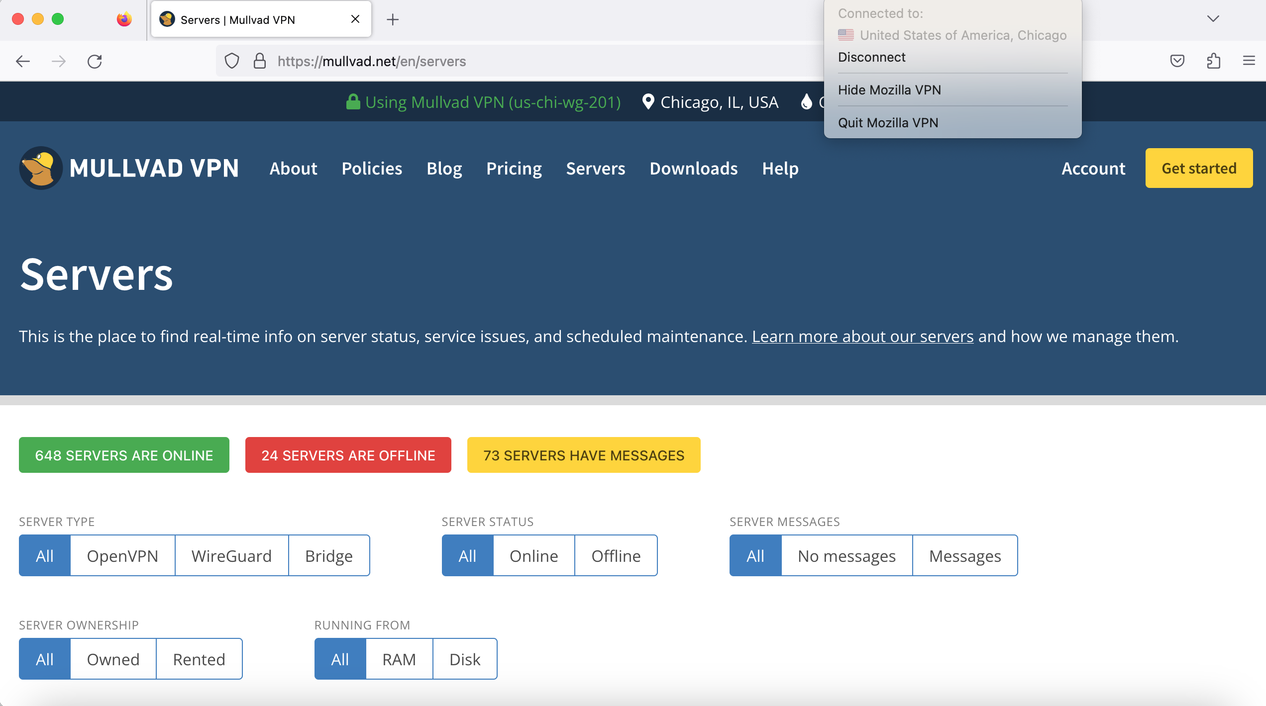Select the WireGuard server type filter
Screen dimensions: 1266x706
(232, 555)
